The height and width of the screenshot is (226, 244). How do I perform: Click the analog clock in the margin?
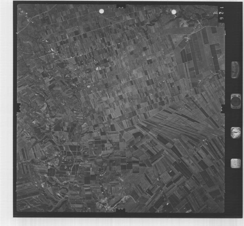[x=236, y=133]
